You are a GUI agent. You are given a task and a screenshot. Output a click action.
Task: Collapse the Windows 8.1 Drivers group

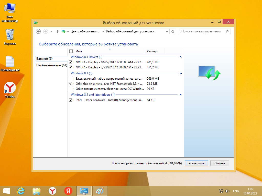[181, 57]
